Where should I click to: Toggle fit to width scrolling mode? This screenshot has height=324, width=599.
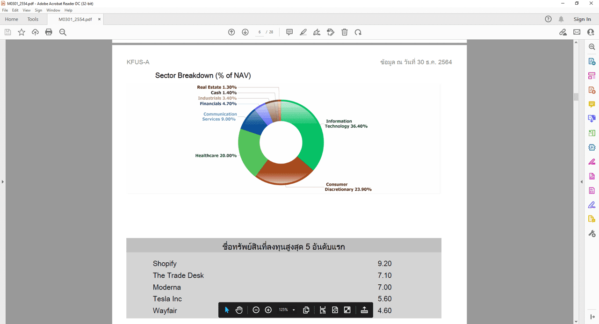click(323, 310)
